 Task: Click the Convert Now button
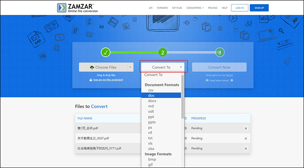pos(219,67)
